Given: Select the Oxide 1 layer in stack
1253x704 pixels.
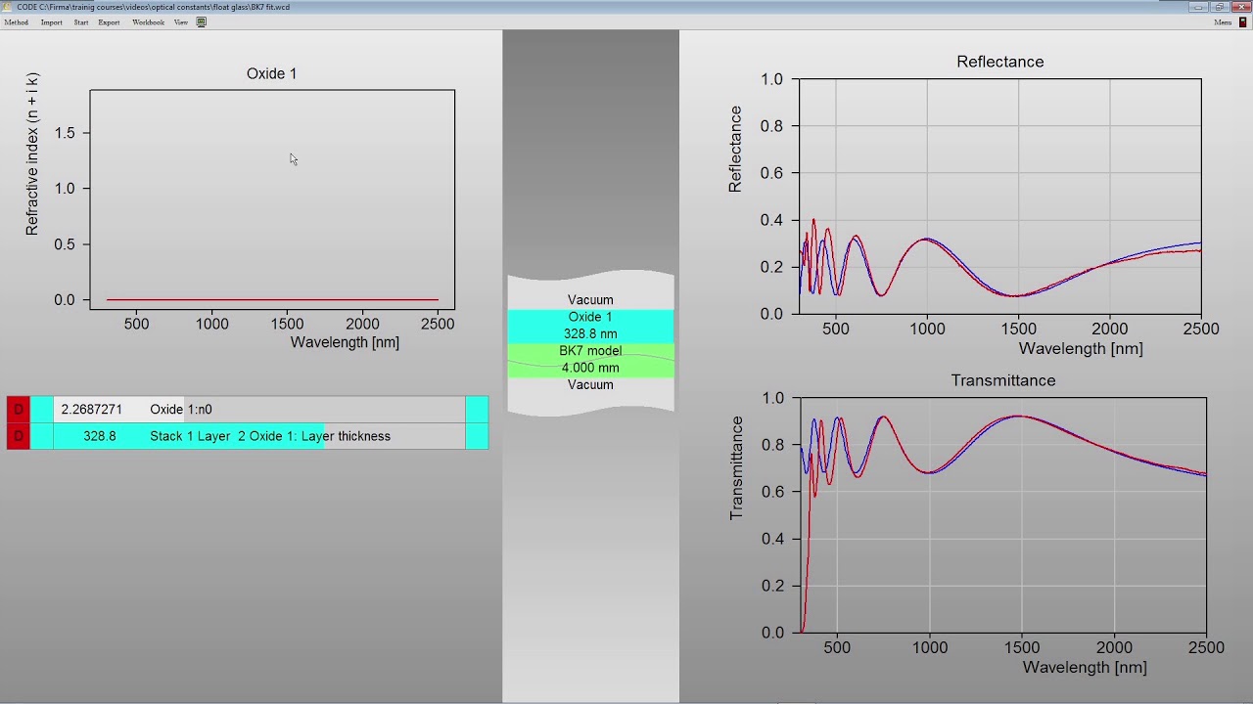Looking at the screenshot, I should pyautogui.click(x=590, y=317).
